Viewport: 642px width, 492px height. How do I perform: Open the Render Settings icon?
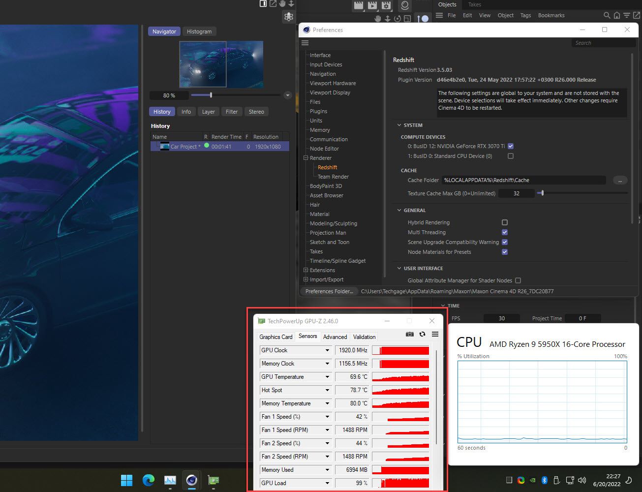point(386,6)
